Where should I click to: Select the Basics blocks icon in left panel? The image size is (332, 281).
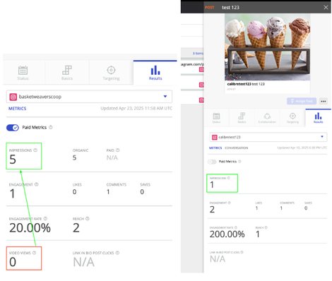point(67,70)
